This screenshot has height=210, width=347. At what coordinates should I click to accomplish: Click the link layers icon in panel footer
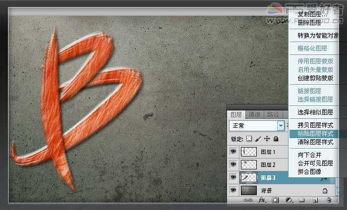248,200
